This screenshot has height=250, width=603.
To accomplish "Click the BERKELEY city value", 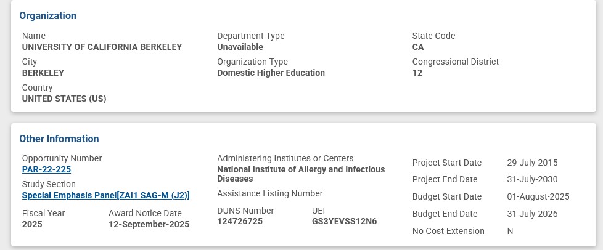I will point(43,73).
